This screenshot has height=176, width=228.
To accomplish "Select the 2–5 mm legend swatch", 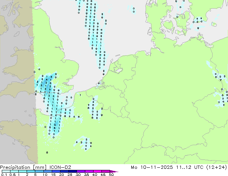I will click(31, 171).
